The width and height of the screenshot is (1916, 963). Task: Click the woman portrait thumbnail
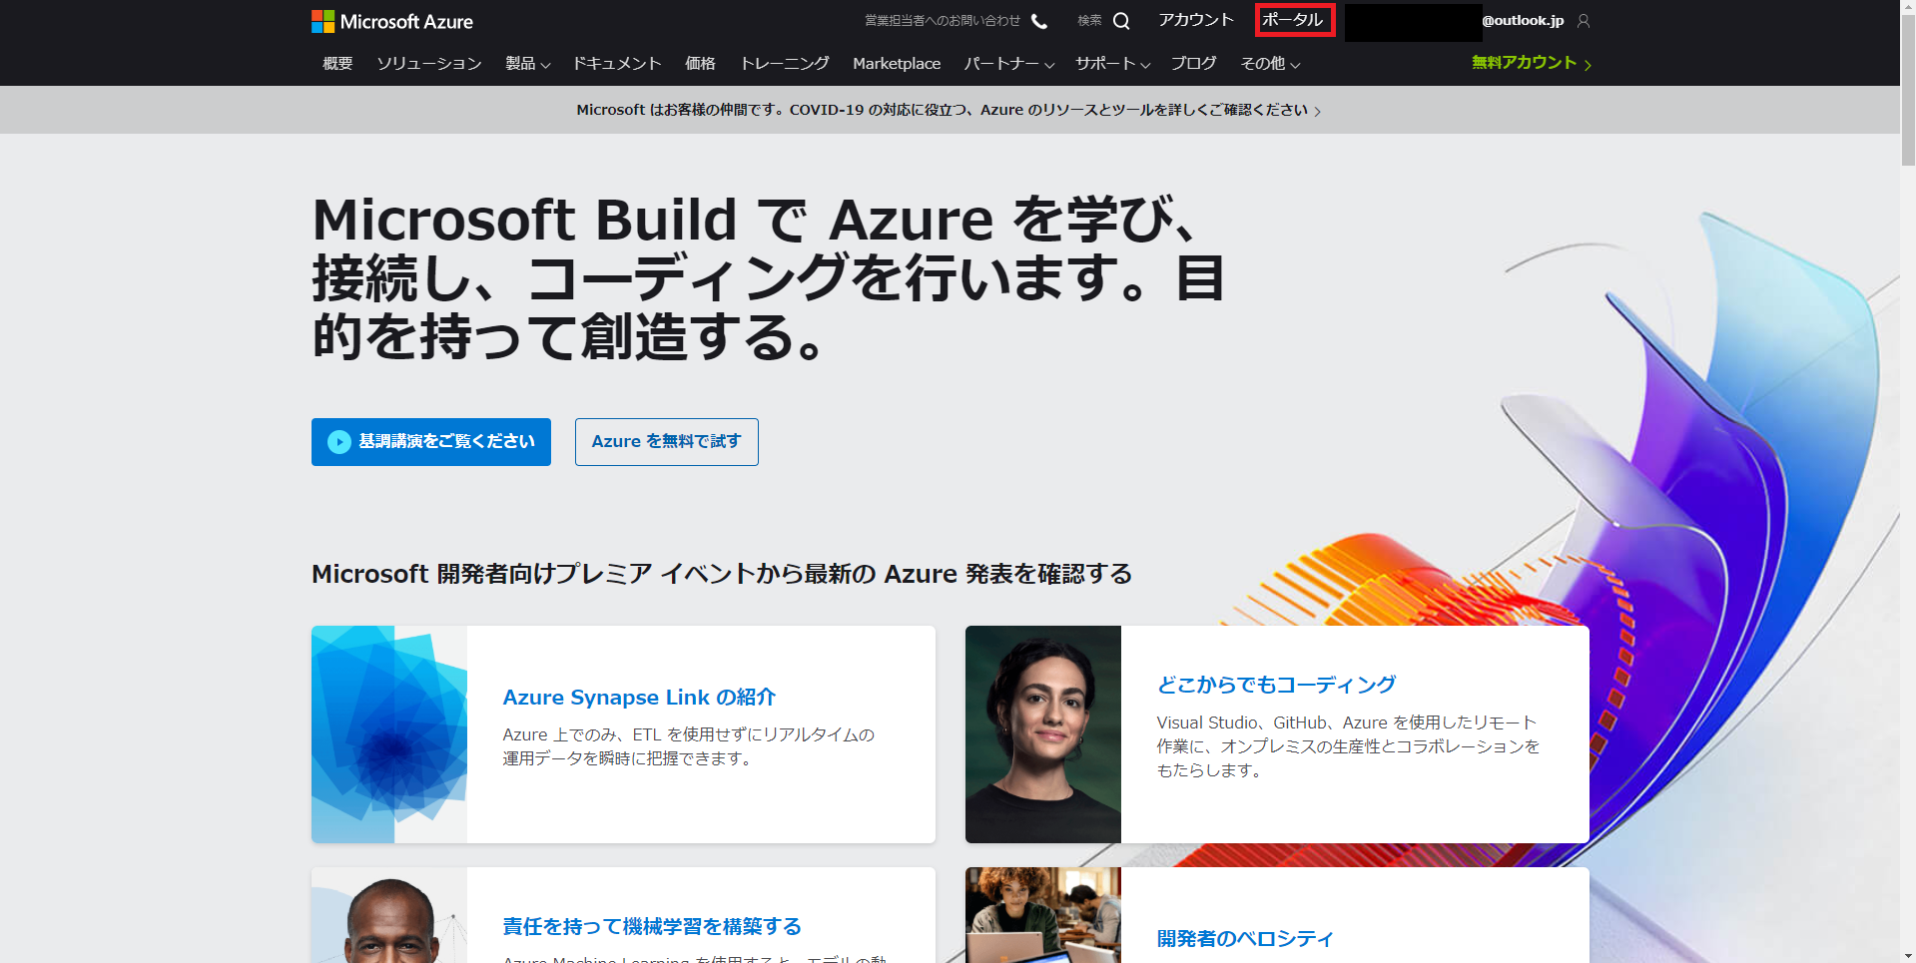point(1043,734)
